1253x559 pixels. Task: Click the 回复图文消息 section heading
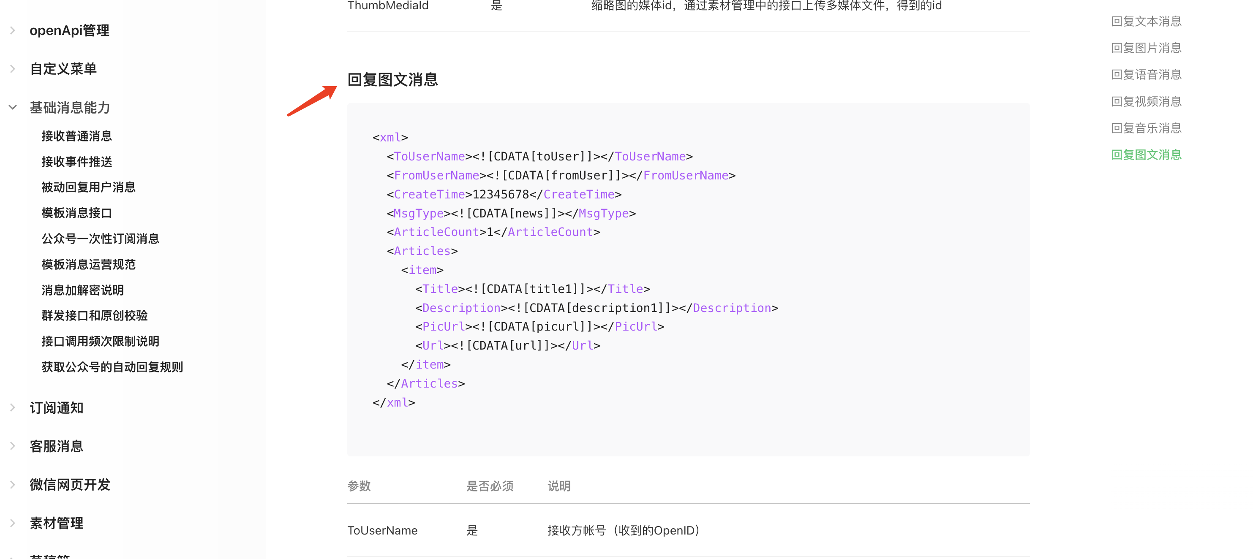[x=392, y=80]
